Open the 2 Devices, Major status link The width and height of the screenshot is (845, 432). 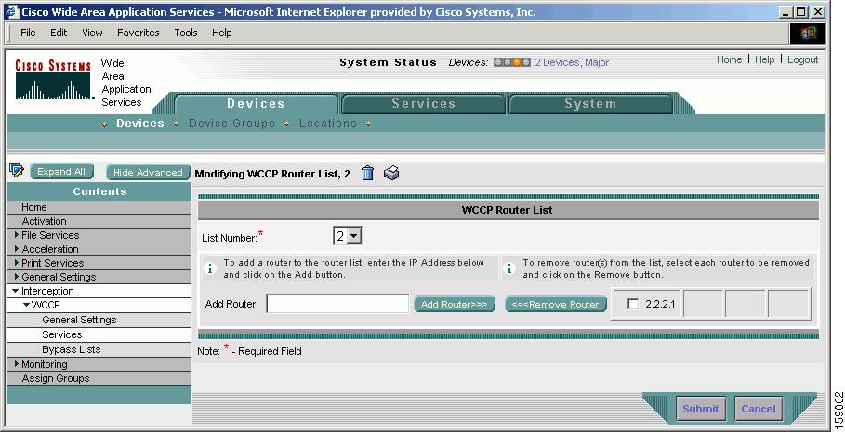coord(572,62)
